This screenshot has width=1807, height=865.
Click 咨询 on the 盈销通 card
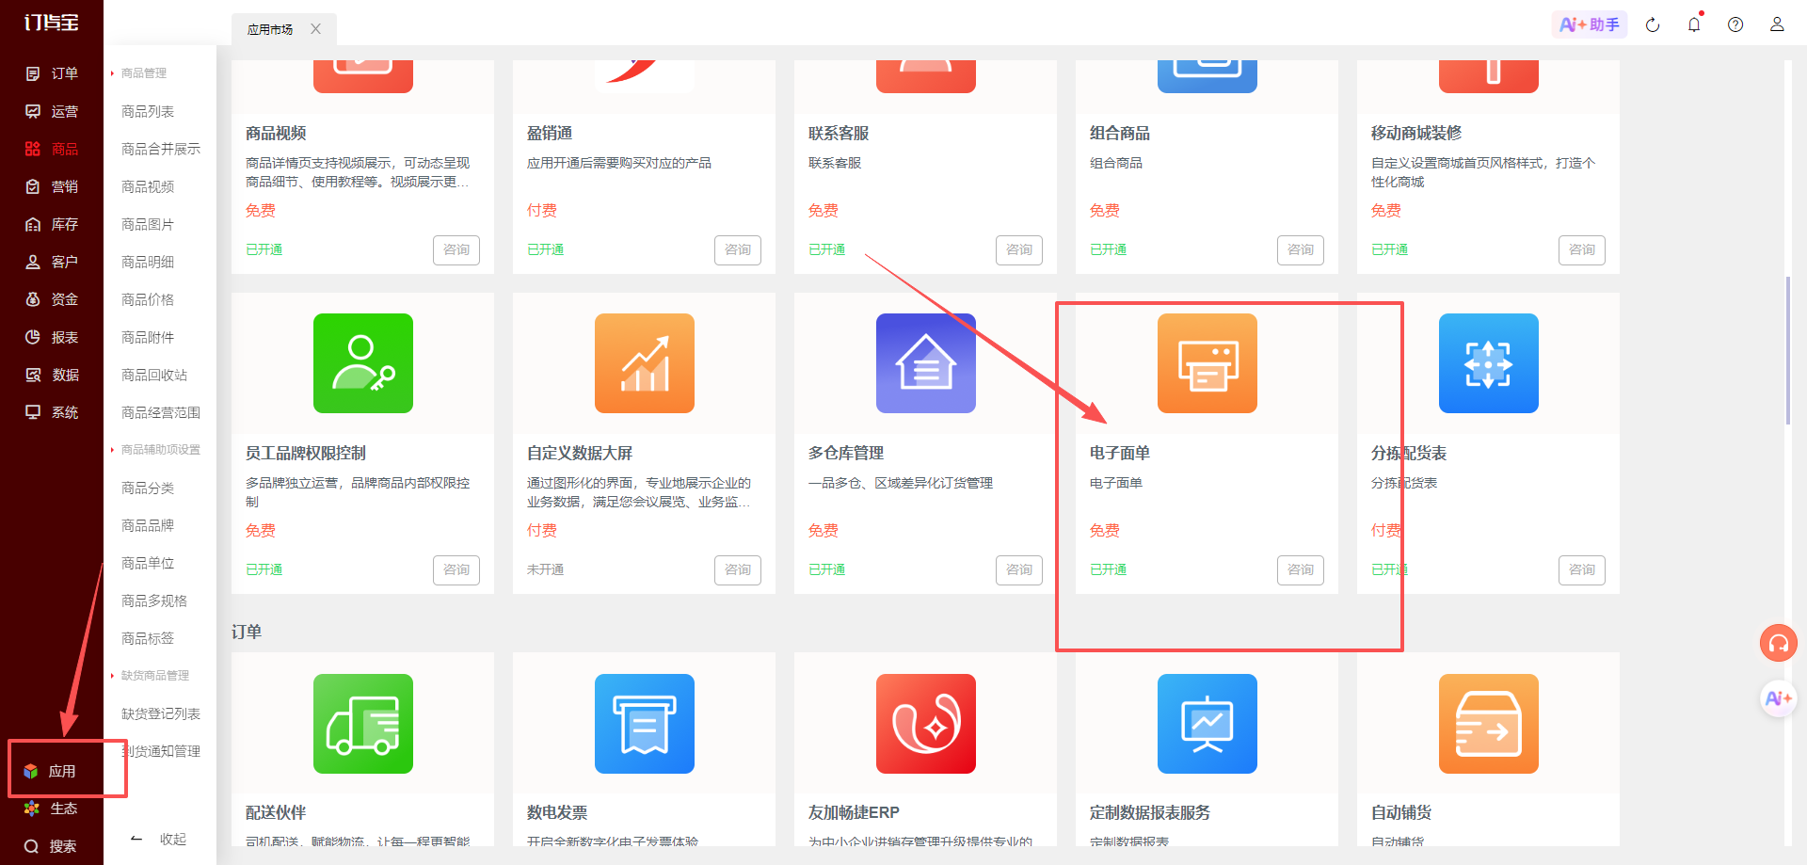tap(738, 249)
